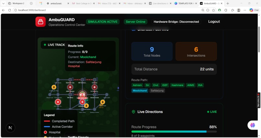The image size is (261, 138).
Task: Reload the page with refresh icon
Action: pos(9,10)
